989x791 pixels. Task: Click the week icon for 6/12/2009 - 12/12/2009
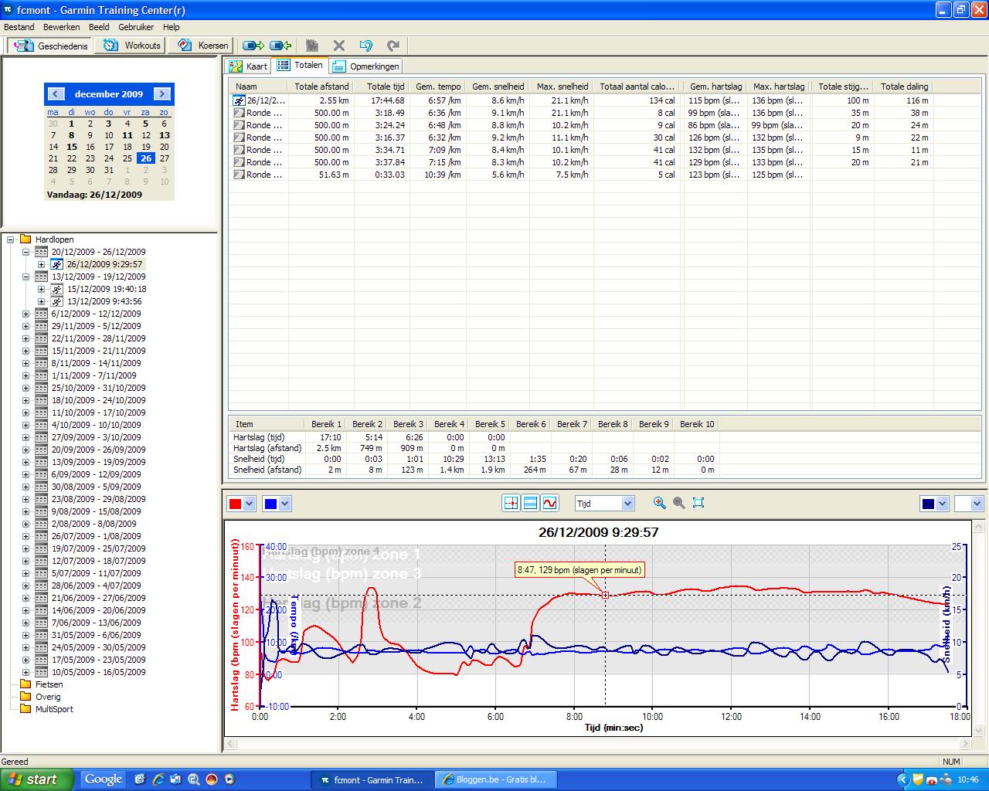(x=42, y=314)
